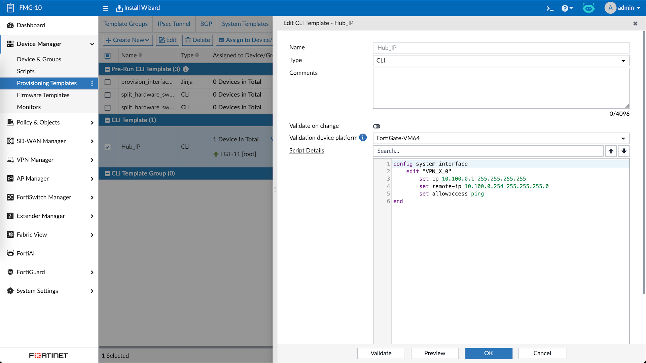This screenshot has height=363, width=646.
Task: Click the search previous up arrow
Action: (x=611, y=151)
